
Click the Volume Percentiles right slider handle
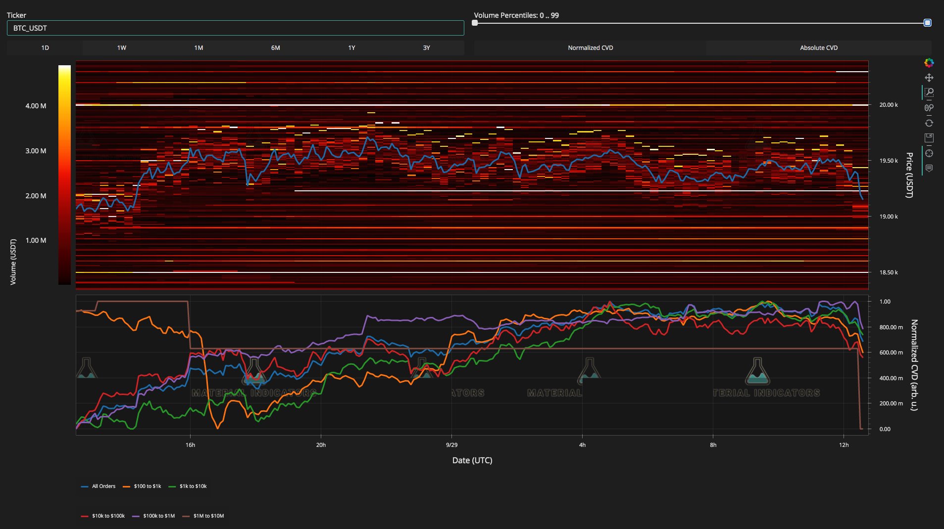[x=927, y=23]
